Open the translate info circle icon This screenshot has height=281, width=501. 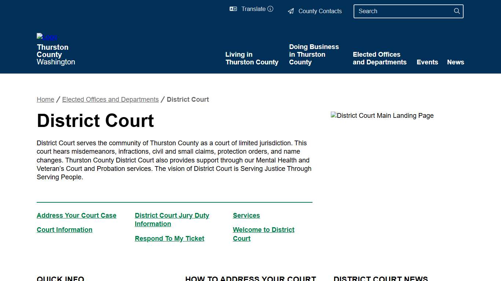(270, 9)
